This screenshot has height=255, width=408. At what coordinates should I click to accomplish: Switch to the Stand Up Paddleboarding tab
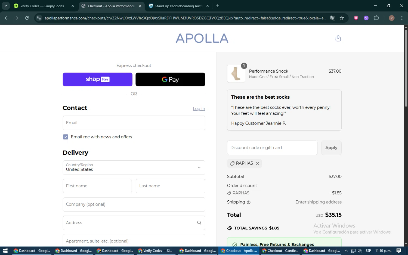(x=179, y=6)
